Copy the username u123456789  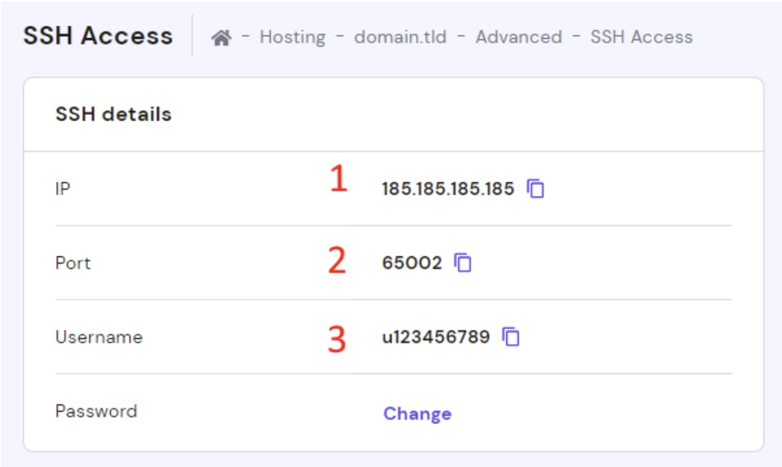(x=511, y=337)
